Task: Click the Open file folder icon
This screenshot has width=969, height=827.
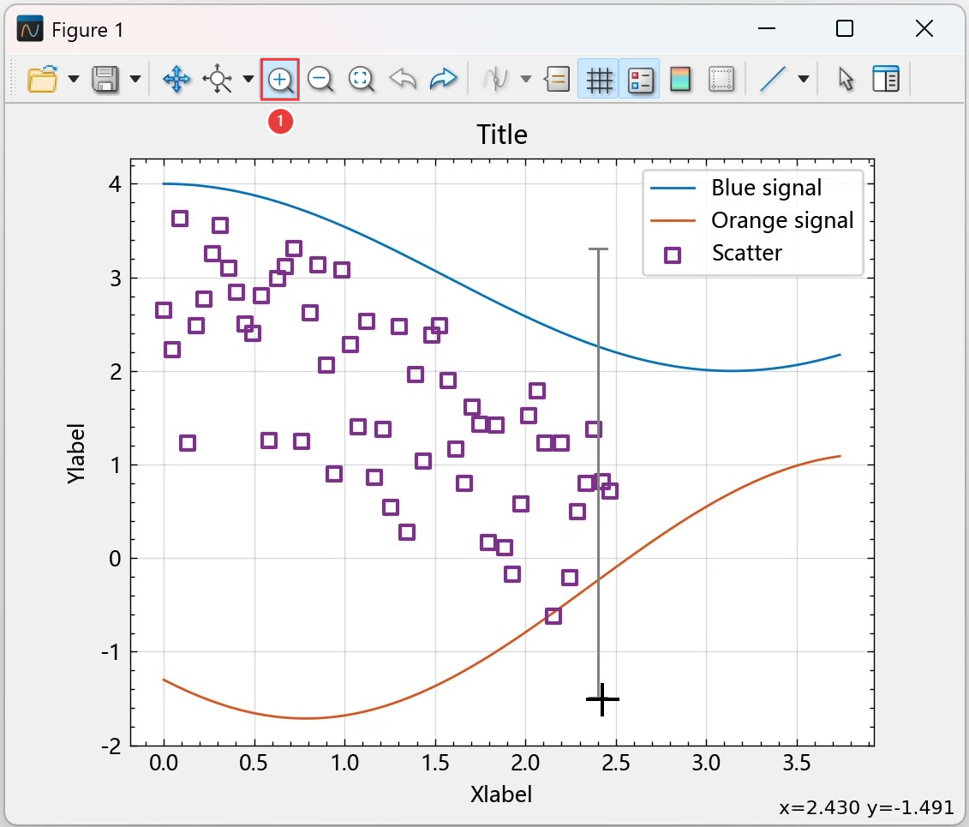Action: click(41, 80)
